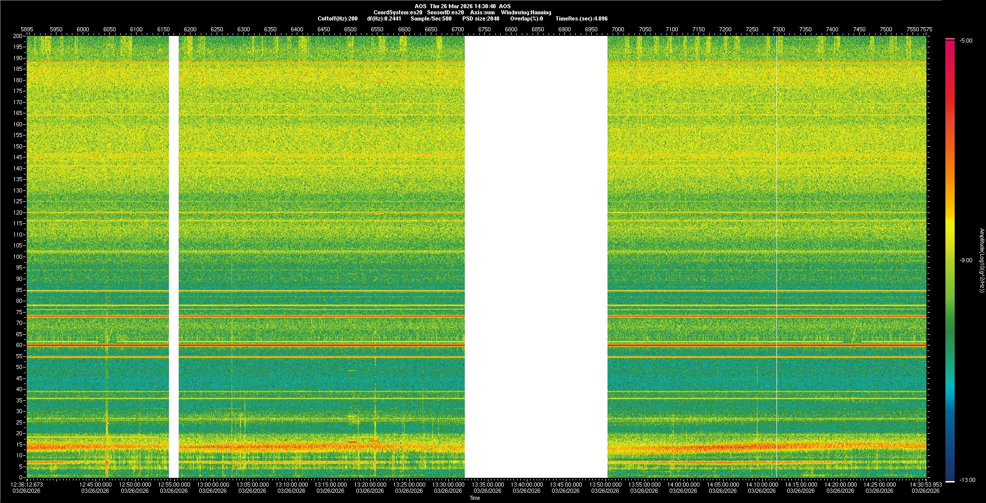Click the 100 Hz frequency axis label
Screen dimensions: 986x503
(17, 257)
